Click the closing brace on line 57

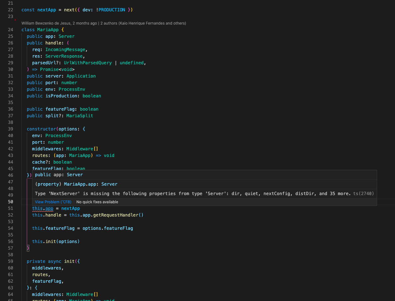tap(28, 248)
